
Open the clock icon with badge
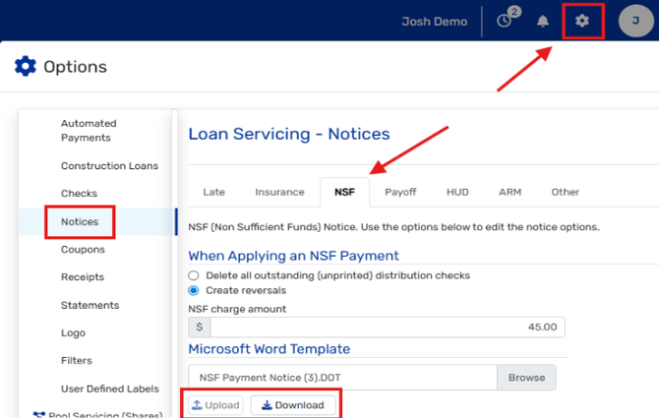tap(506, 21)
